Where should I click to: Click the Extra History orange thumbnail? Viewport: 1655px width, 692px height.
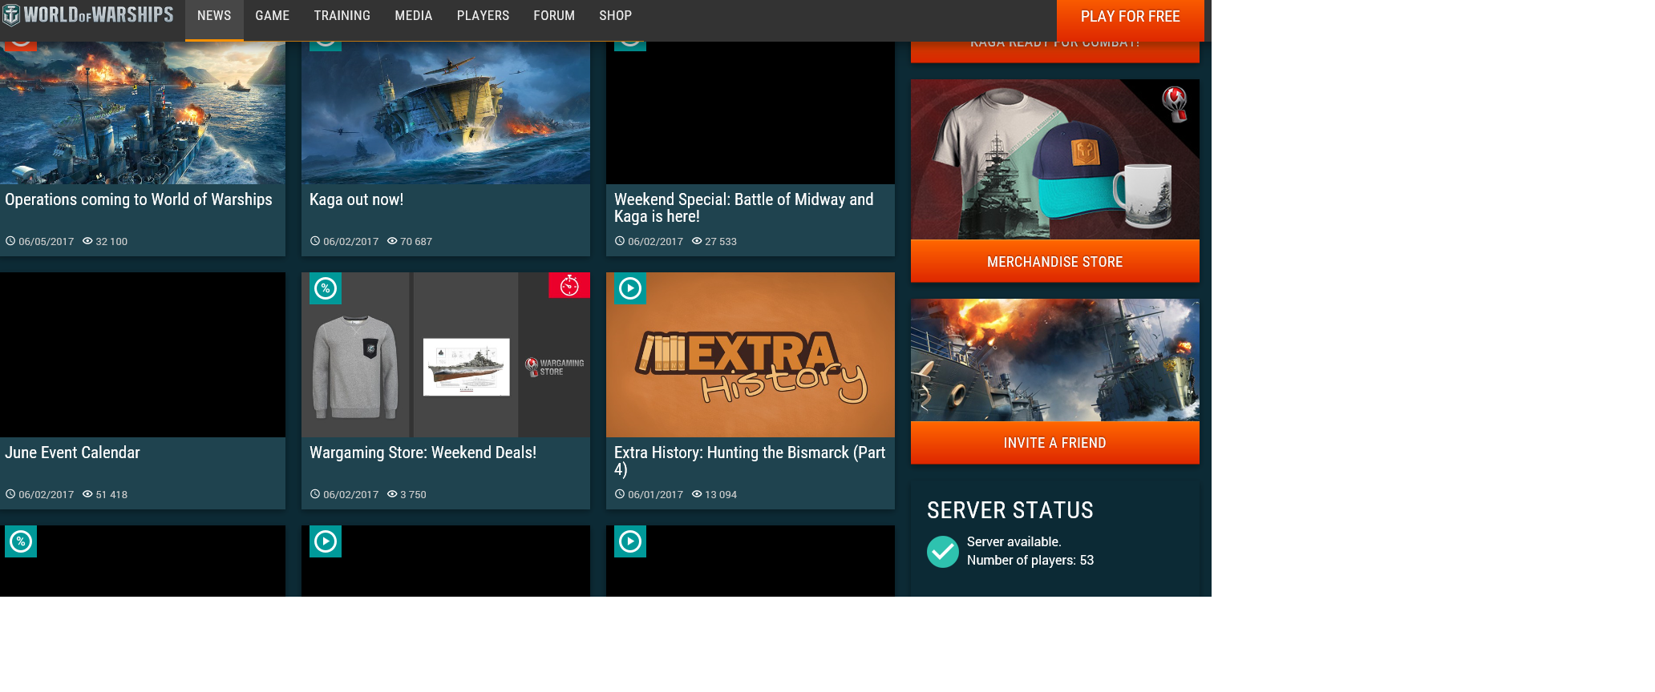[x=751, y=355]
